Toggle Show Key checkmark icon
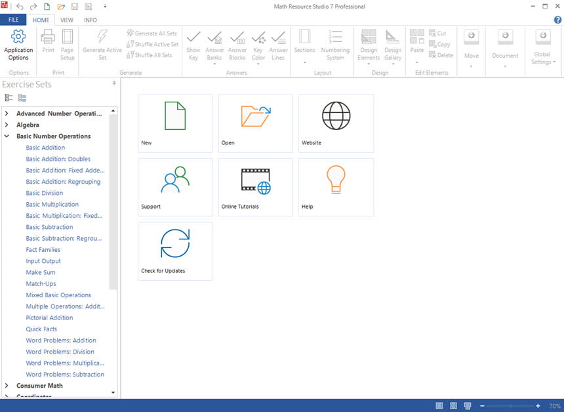The height and width of the screenshot is (412, 564). [x=193, y=37]
